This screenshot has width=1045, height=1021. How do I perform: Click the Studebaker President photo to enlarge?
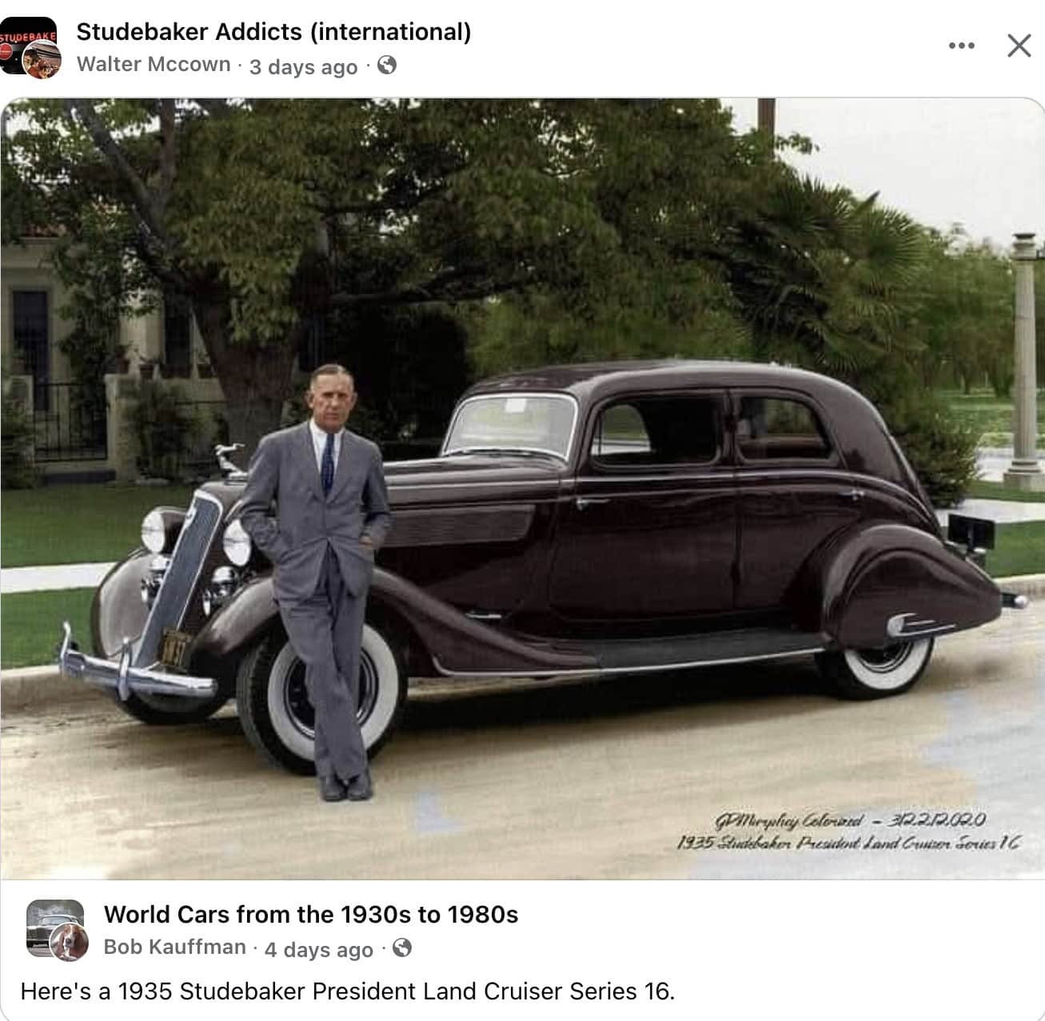522,489
